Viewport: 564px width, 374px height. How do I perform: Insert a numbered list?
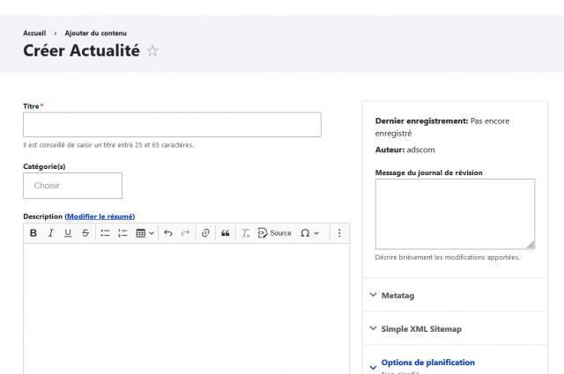click(123, 233)
